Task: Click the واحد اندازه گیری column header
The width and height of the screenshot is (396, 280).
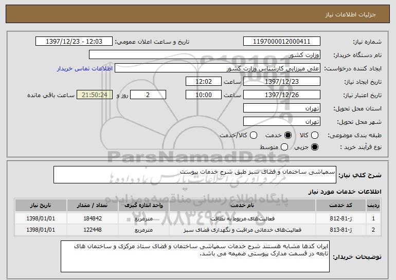Action: (x=143, y=206)
